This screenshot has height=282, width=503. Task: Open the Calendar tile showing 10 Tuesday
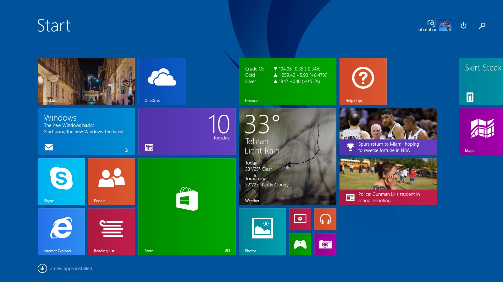point(187,132)
